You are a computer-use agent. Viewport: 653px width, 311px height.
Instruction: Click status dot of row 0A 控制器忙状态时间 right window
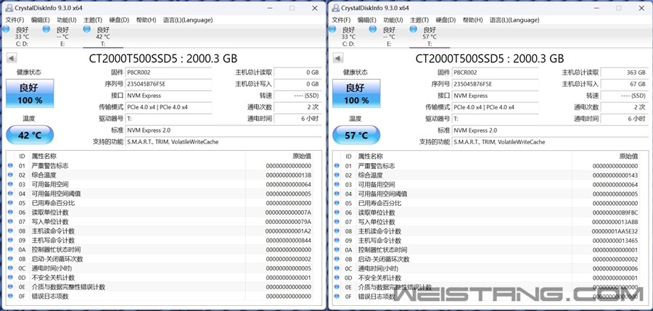tap(337, 249)
